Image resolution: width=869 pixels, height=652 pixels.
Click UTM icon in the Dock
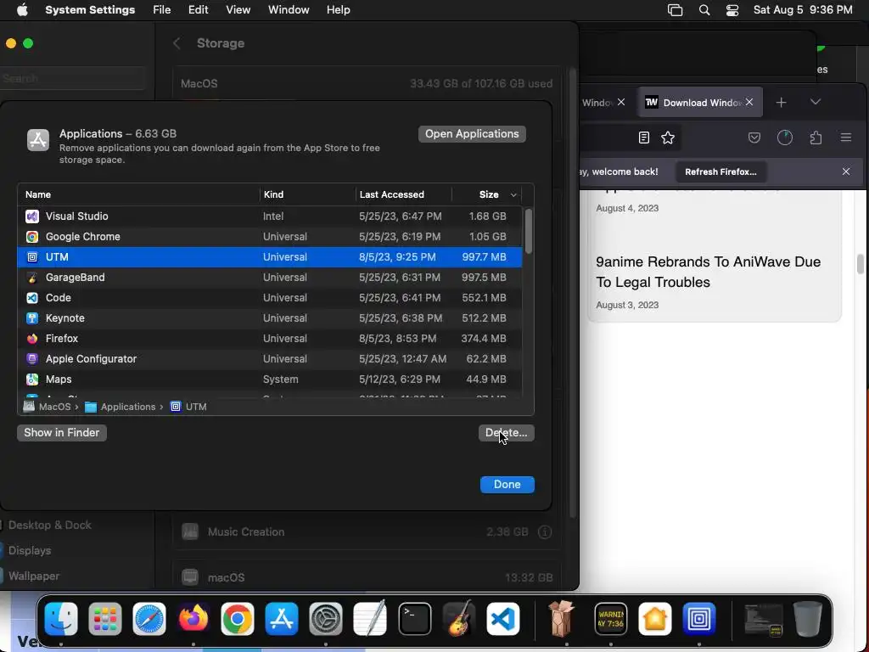(699, 618)
